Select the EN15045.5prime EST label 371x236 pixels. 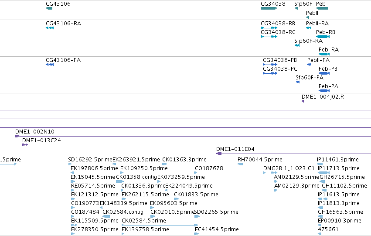coord(92,177)
